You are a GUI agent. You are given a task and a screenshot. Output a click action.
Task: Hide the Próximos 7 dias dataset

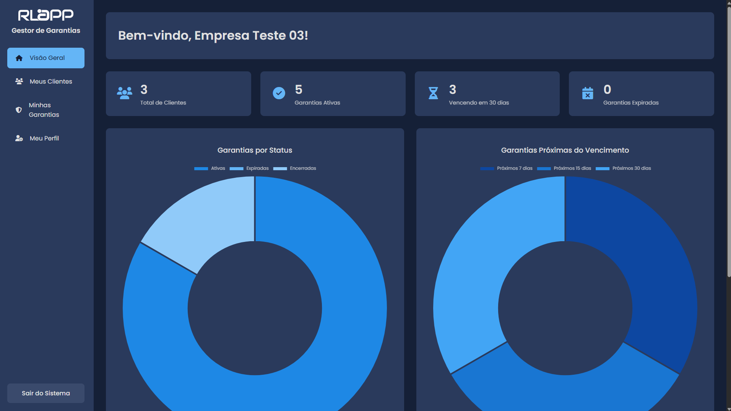tap(506, 168)
